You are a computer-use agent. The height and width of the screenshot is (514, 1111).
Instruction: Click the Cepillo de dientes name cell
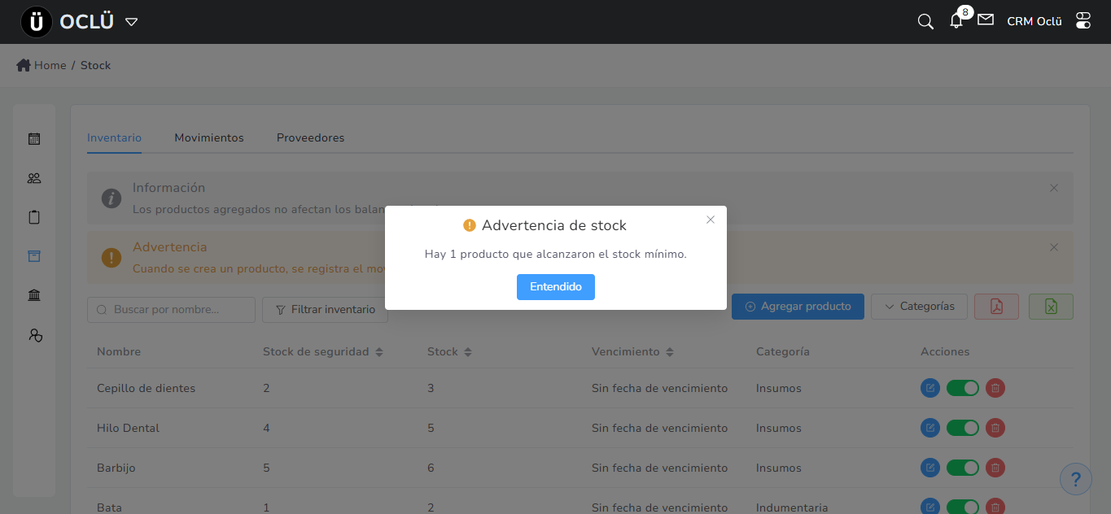(x=147, y=388)
